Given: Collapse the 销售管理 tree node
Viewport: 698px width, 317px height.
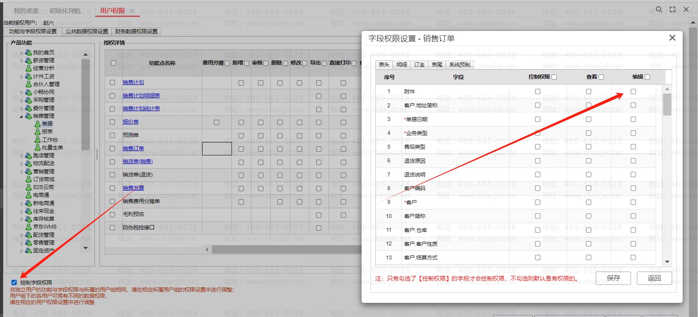Looking at the screenshot, I should click(21, 116).
